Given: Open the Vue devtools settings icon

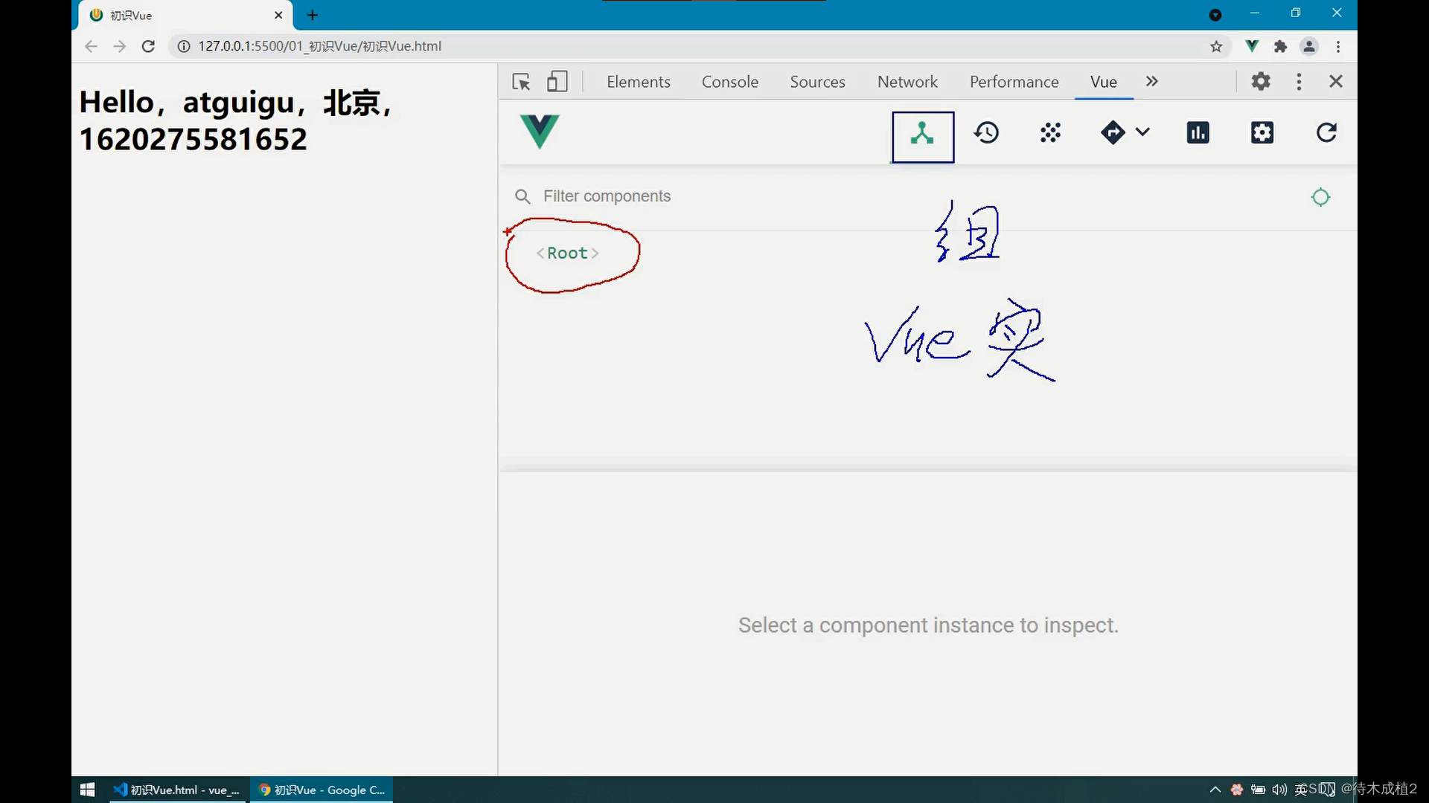Looking at the screenshot, I should pyautogui.click(x=1262, y=133).
